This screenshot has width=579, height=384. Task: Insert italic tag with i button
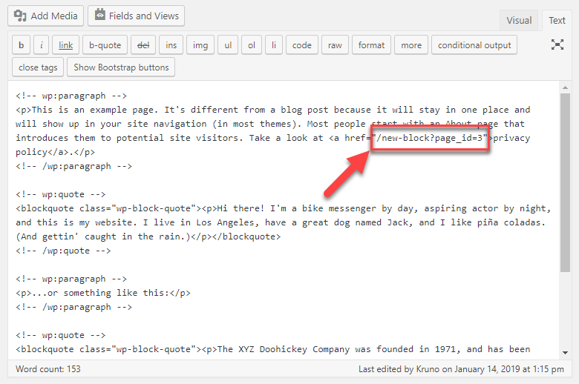[x=42, y=45]
